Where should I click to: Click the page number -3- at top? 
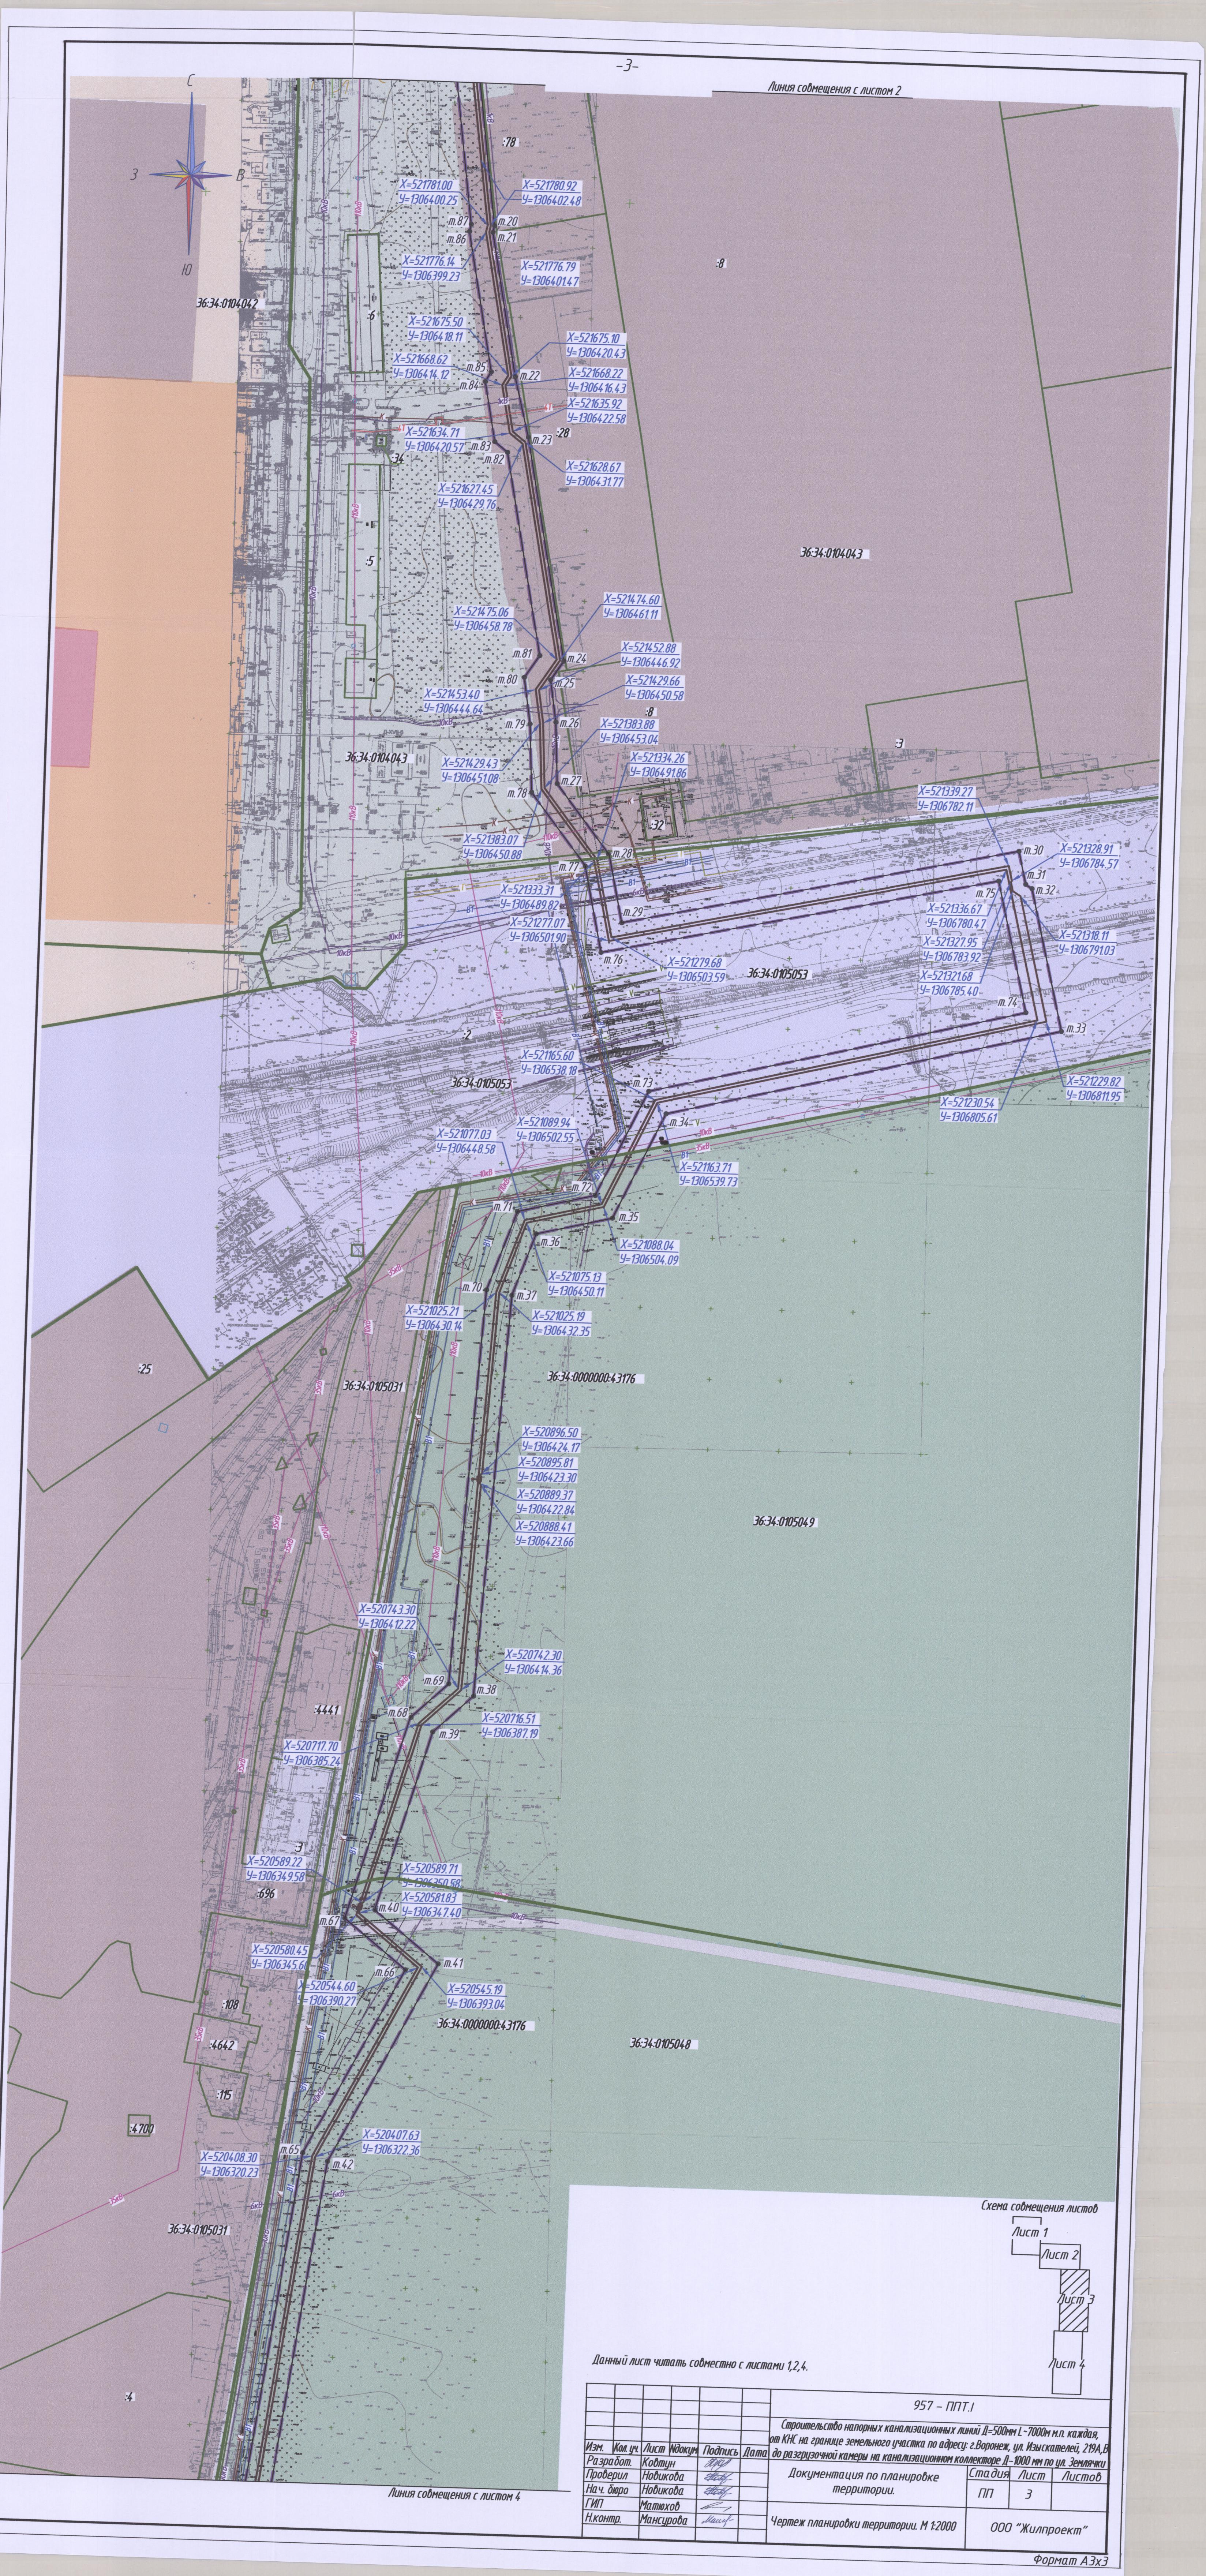(x=627, y=65)
